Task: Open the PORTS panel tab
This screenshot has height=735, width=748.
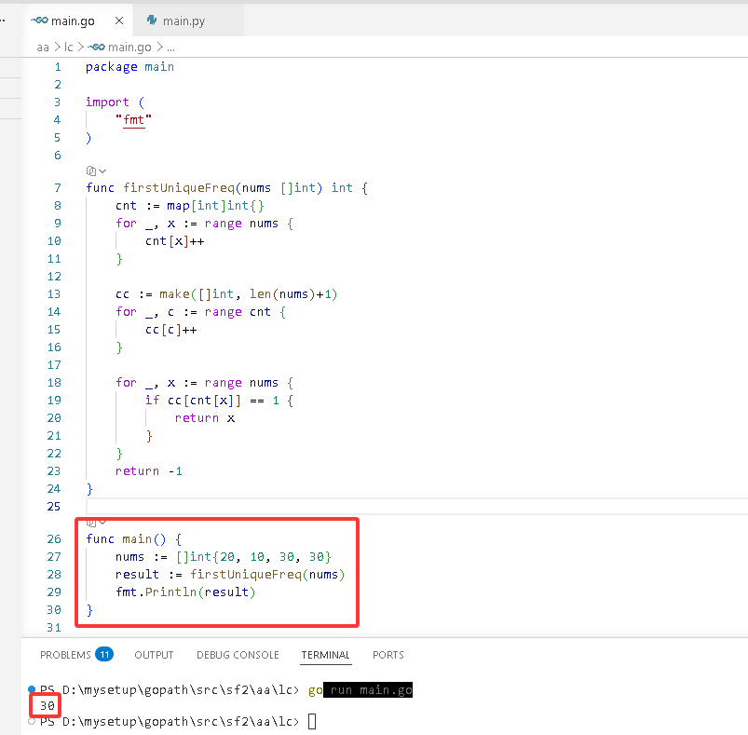Action: tap(388, 655)
